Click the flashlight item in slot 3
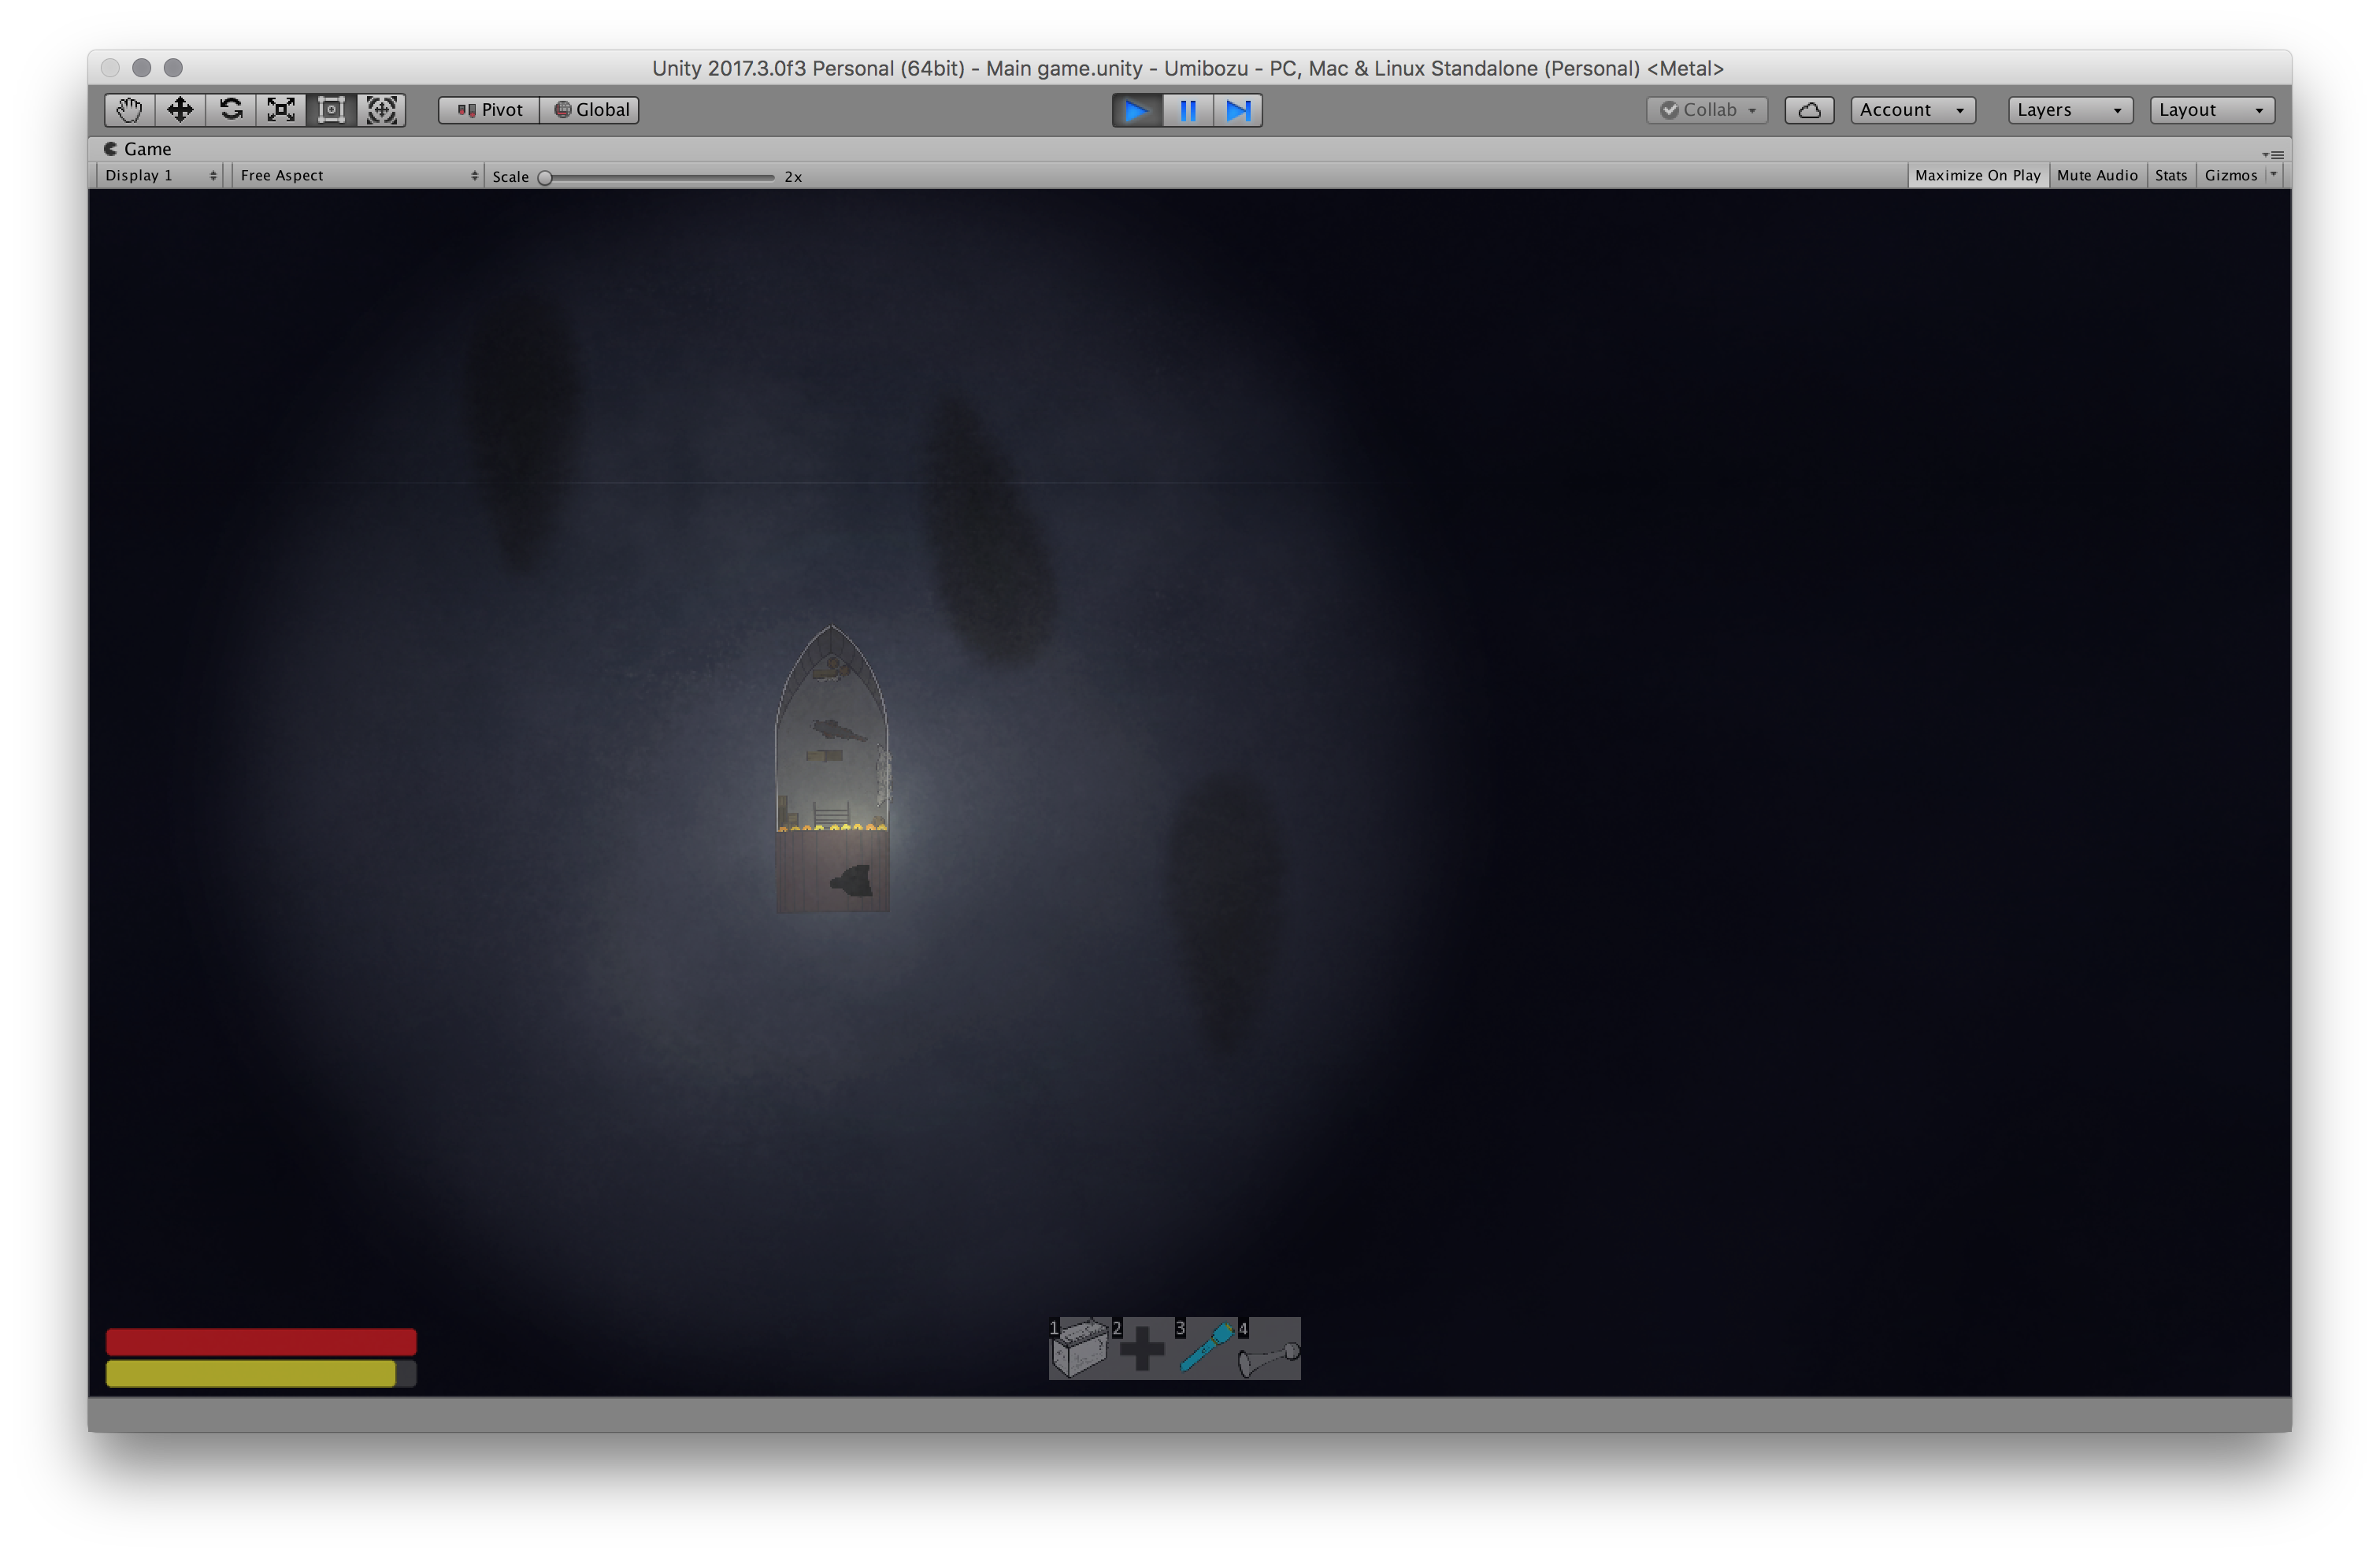This screenshot has height=1558, width=2380. (1207, 1349)
